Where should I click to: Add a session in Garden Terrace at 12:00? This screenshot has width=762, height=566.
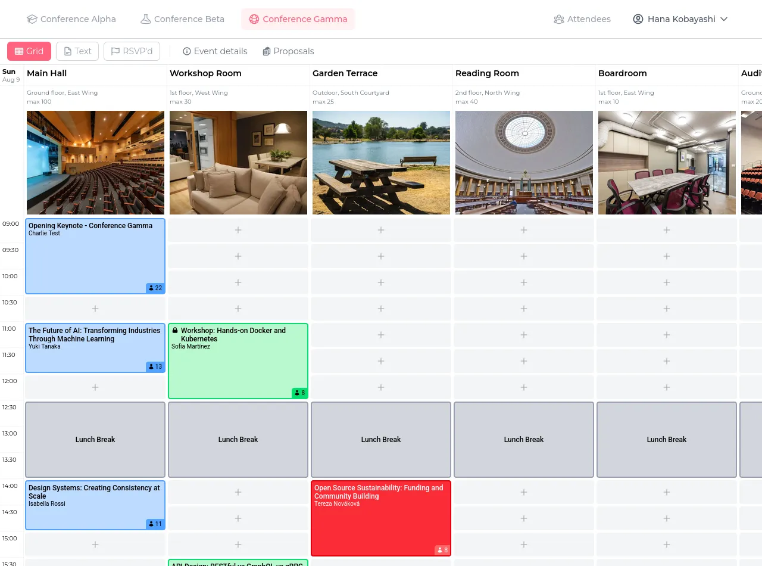(x=381, y=387)
